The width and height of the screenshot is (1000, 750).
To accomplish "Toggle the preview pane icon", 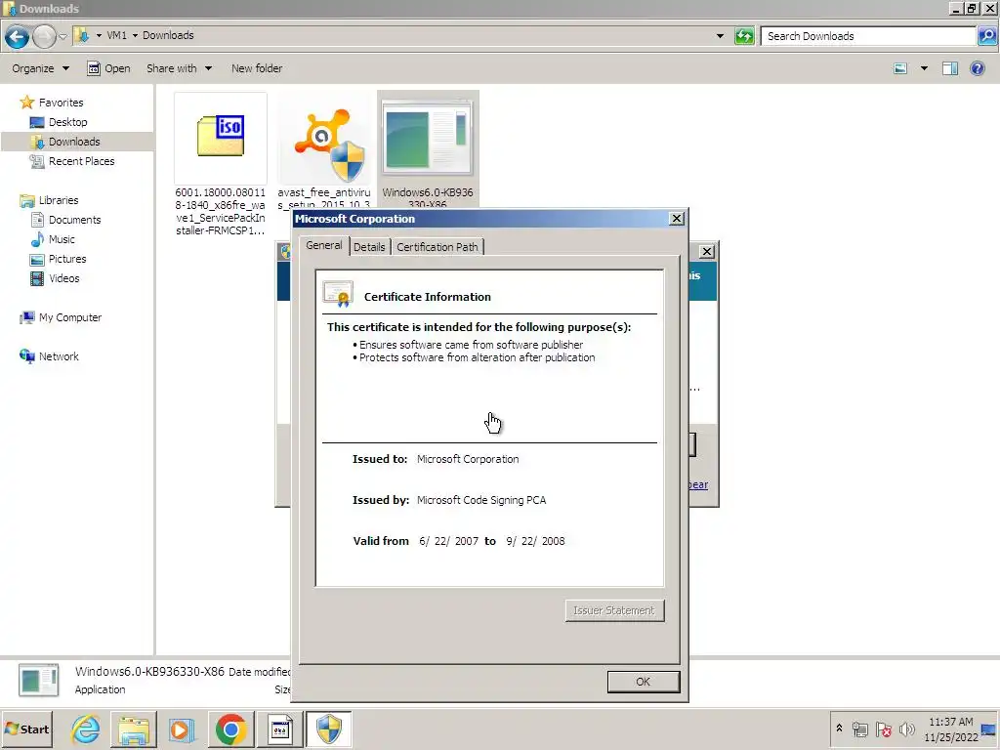I will 949,68.
